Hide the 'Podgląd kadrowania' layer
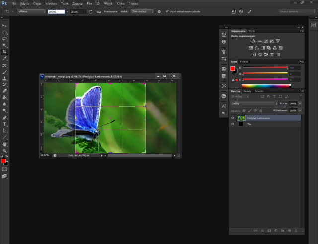 click(233, 118)
